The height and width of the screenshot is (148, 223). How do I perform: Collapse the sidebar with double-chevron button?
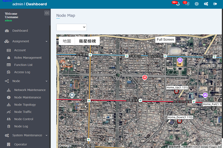pos(47,13)
